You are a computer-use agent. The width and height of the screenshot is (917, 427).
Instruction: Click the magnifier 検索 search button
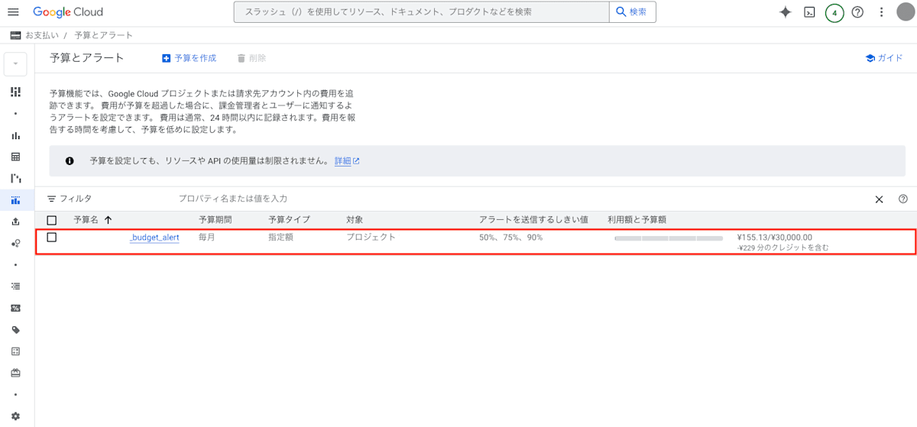point(632,12)
